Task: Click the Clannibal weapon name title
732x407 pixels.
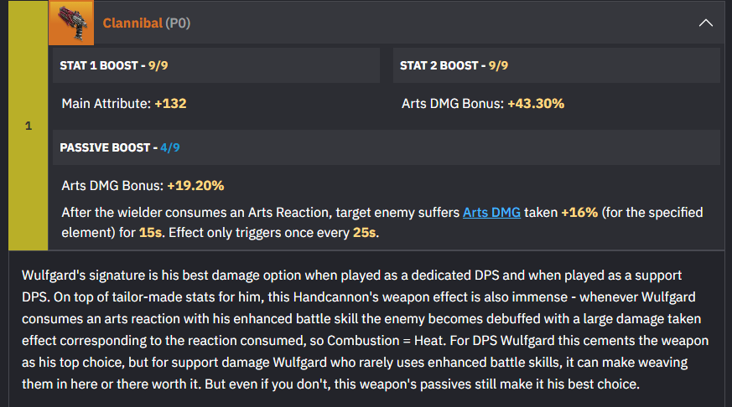Action: [132, 23]
